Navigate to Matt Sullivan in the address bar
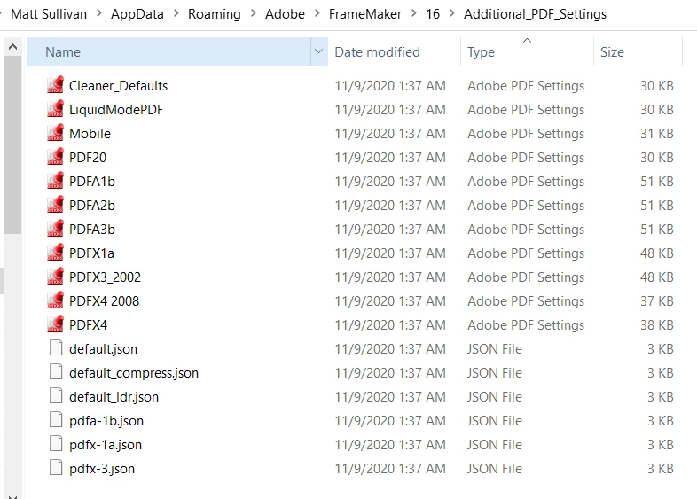Screen dimensions: 697x499 [49, 14]
